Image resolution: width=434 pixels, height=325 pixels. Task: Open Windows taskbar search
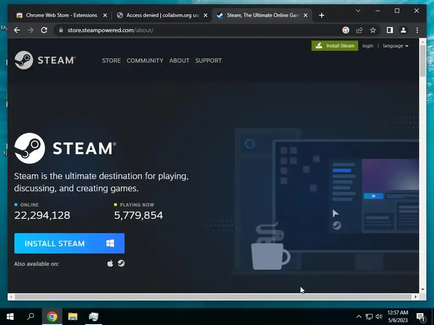click(31, 317)
